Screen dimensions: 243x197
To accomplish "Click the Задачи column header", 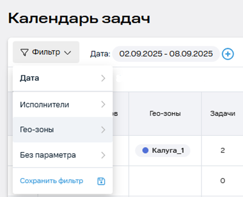I will (x=223, y=114).
